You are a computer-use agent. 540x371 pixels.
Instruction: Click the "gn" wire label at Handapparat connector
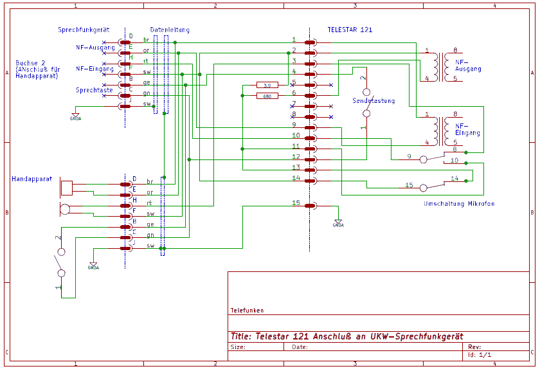[x=150, y=235]
